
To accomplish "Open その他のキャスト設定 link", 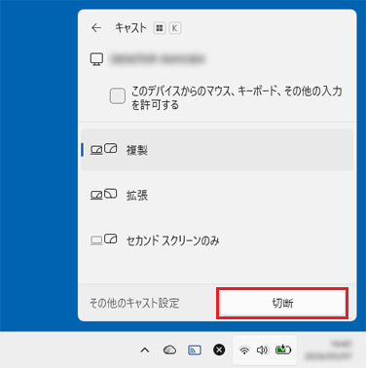I will point(134,303).
